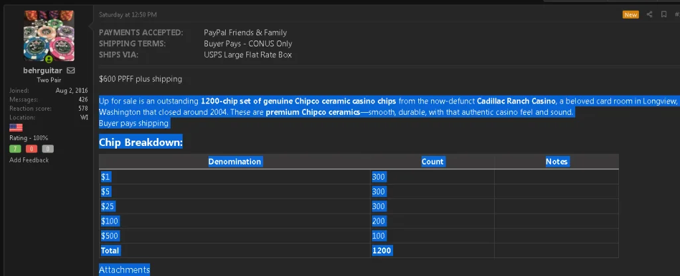
Task: Open behrguitar's poker chip avatar
Action: coord(49,36)
